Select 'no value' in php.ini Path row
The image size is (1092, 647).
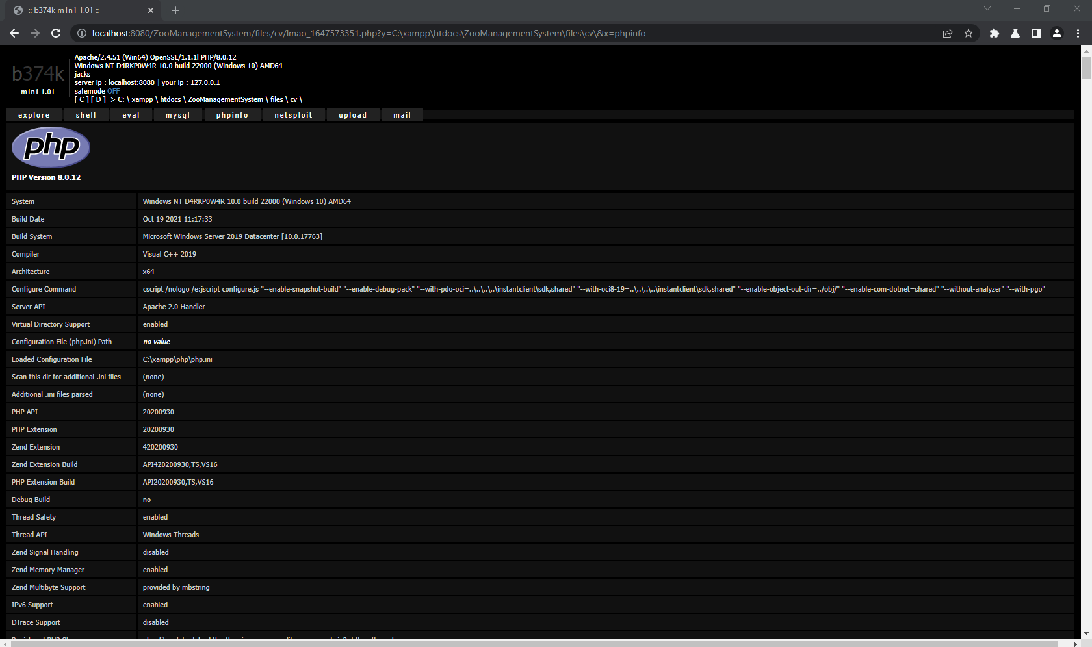pyautogui.click(x=157, y=342)
